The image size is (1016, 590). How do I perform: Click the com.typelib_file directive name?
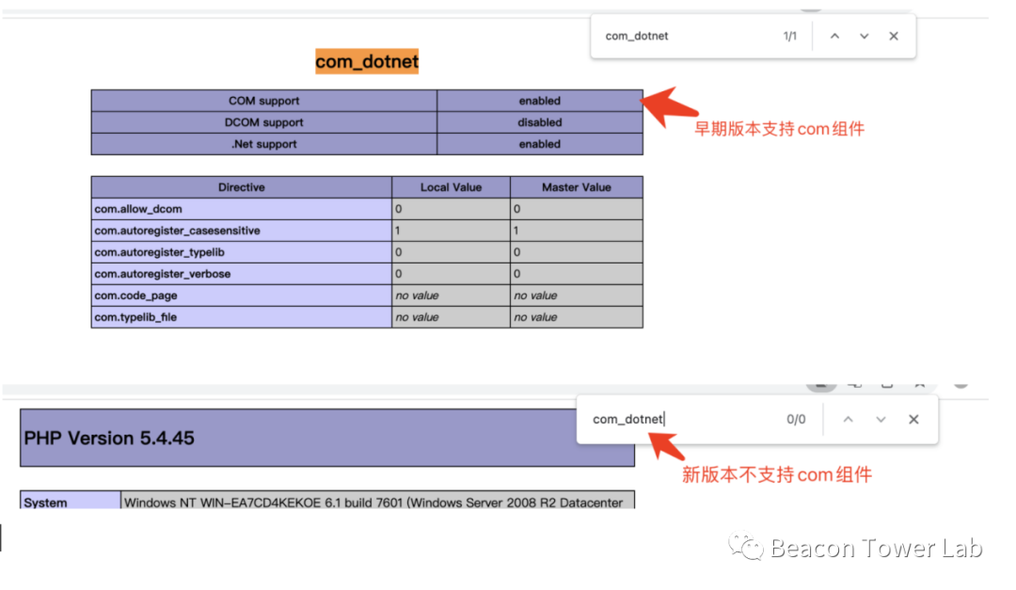tap(135, 317)
